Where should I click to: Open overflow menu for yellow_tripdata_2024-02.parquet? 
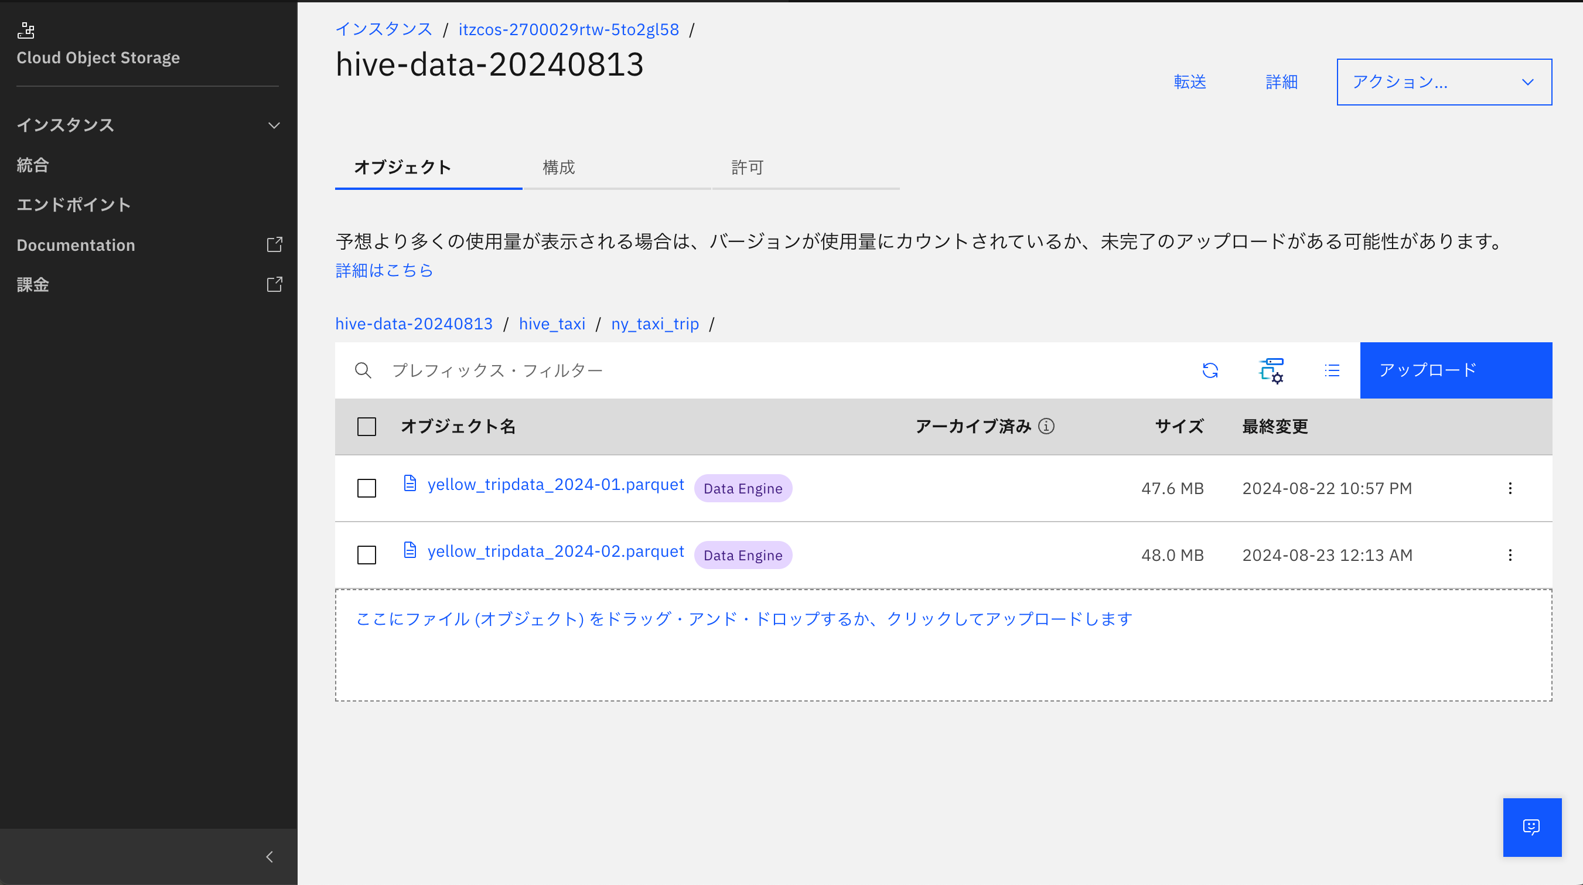coord(1510,556)
